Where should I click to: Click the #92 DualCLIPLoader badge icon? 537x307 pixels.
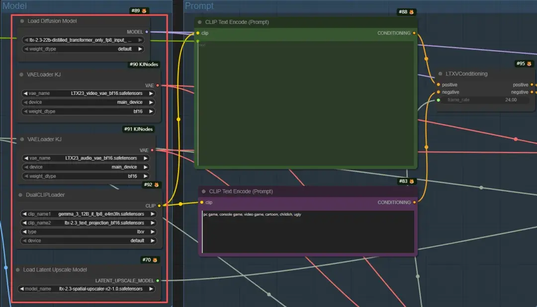(x=157, y=184)
